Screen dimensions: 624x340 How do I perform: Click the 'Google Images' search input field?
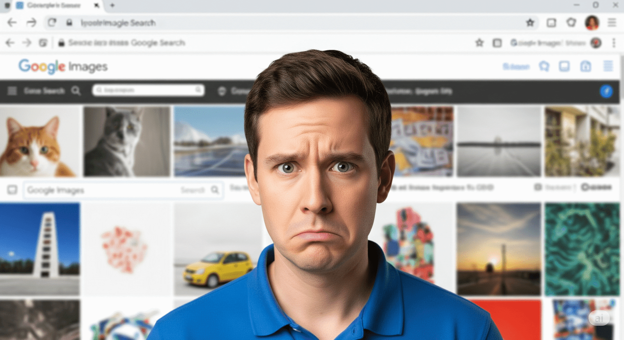click(x=123, y=190)
